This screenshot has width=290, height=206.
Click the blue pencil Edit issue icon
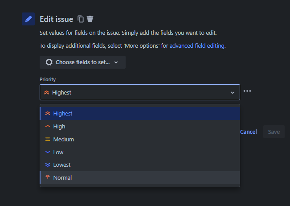click(29, 19)
